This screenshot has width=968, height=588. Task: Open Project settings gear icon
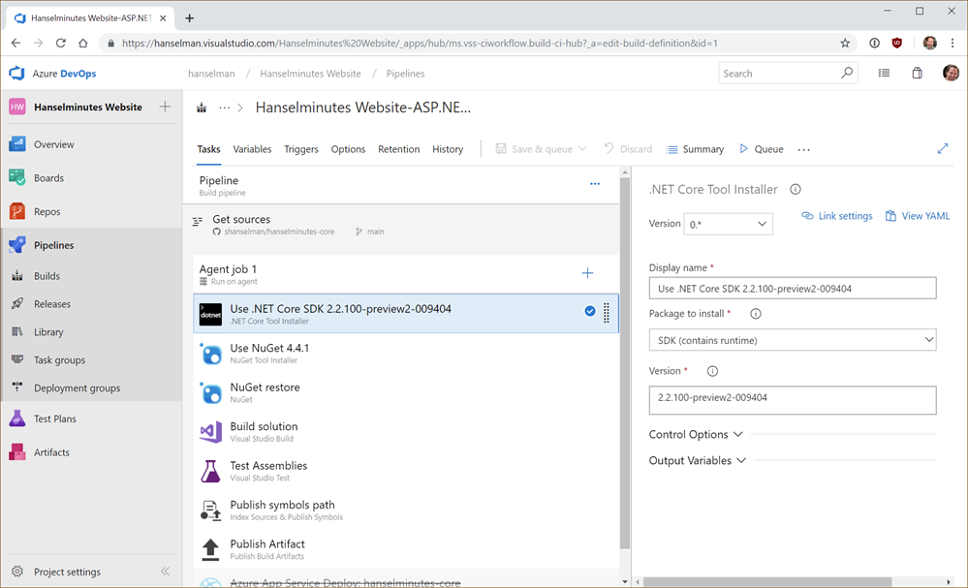point(17,572)
